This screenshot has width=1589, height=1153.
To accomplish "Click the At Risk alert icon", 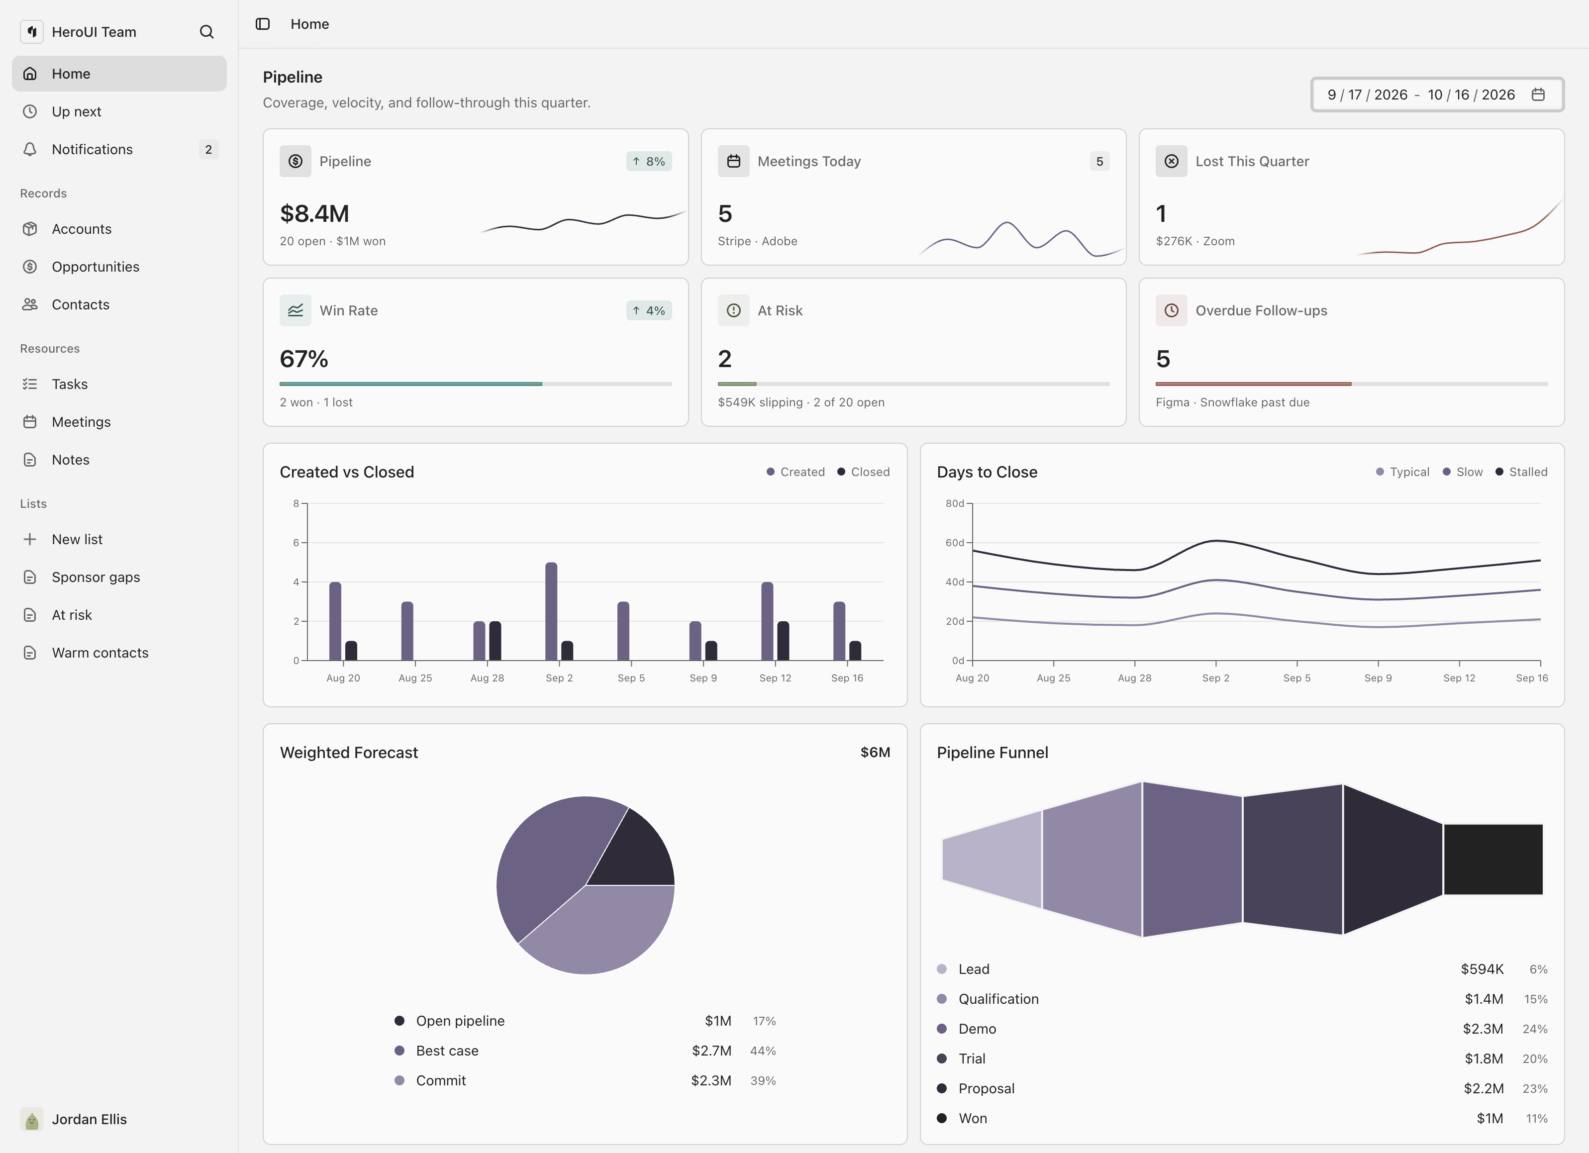I will click(x=733, y=310).
